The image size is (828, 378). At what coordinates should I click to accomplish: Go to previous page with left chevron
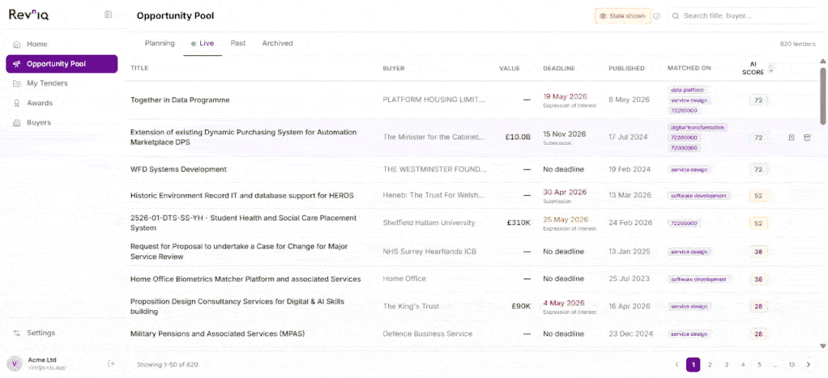[677, 365]
